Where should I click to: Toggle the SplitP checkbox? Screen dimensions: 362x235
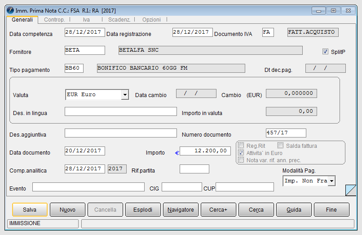tap(325, 52)
